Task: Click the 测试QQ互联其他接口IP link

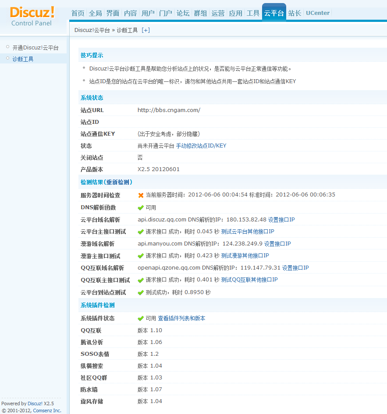Action: pos(249,280)
